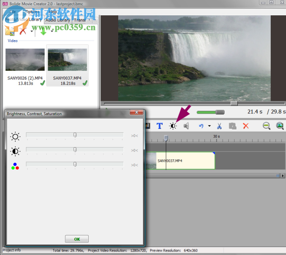Click the 13.813s duration under SANY0026

pos(26,84)
